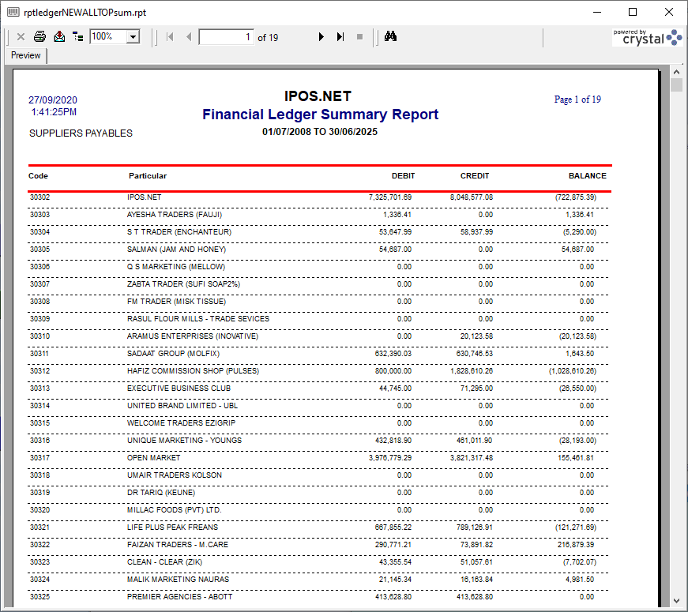The height and width of the screenshot is (612, 688).
Task: Click balance (1,028,610.26) value
Action: pyautogui.click(x=573, y=371)
